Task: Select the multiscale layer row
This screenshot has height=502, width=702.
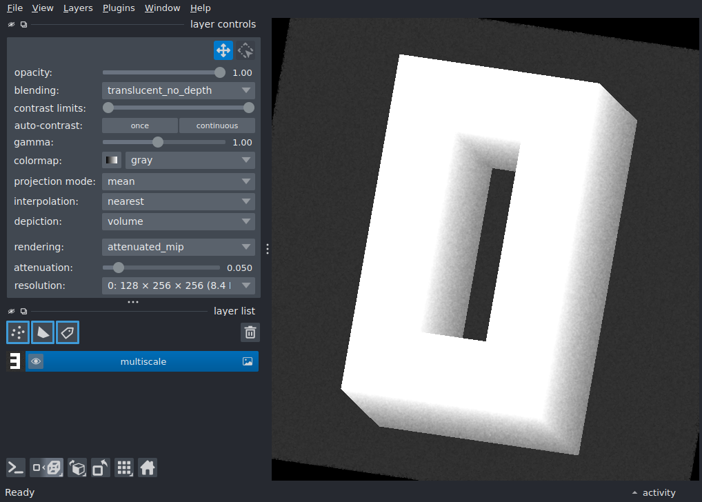Action: [x=142, y=361]
